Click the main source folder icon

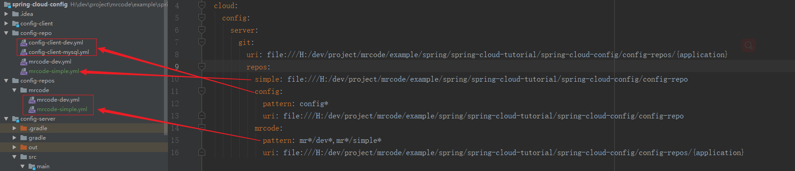click(32, 166)
